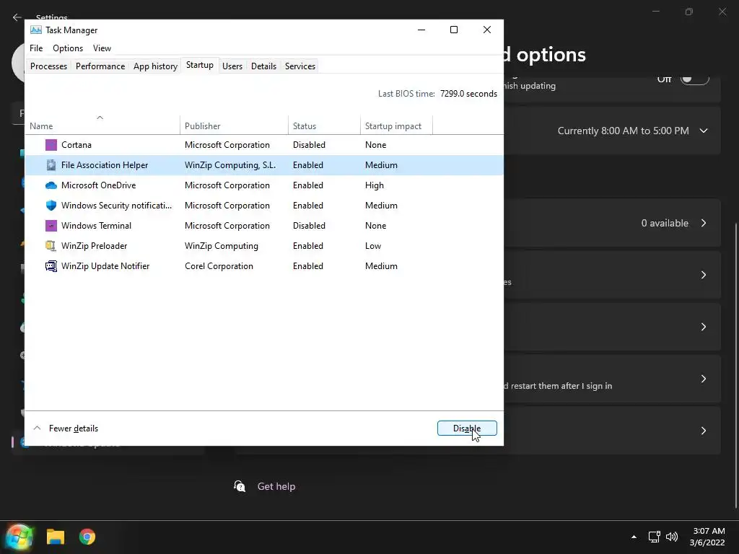
Task: Click the Cortana app icon in startup list
Action: tap(51, 144)
